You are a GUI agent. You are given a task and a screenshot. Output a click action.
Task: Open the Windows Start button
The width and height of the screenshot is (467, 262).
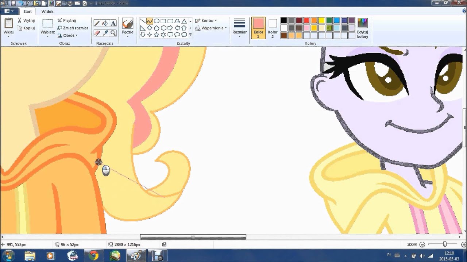(9, 255)
